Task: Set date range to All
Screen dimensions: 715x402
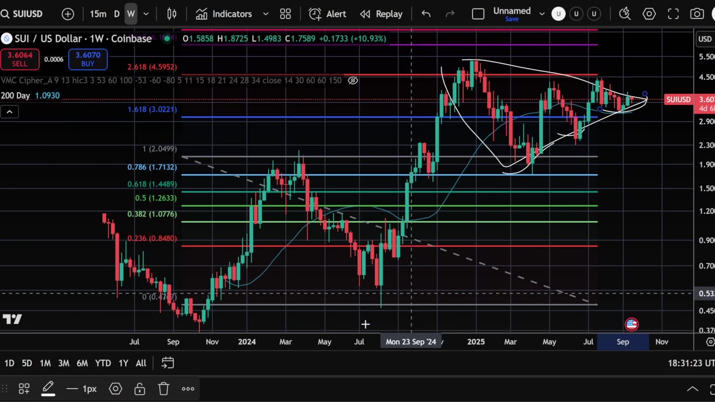Action: click(141, 363)
